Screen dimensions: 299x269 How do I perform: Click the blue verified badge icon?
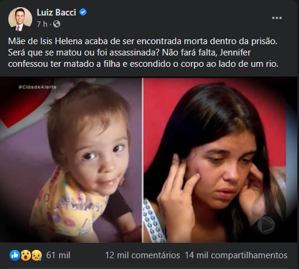point(83,13)
